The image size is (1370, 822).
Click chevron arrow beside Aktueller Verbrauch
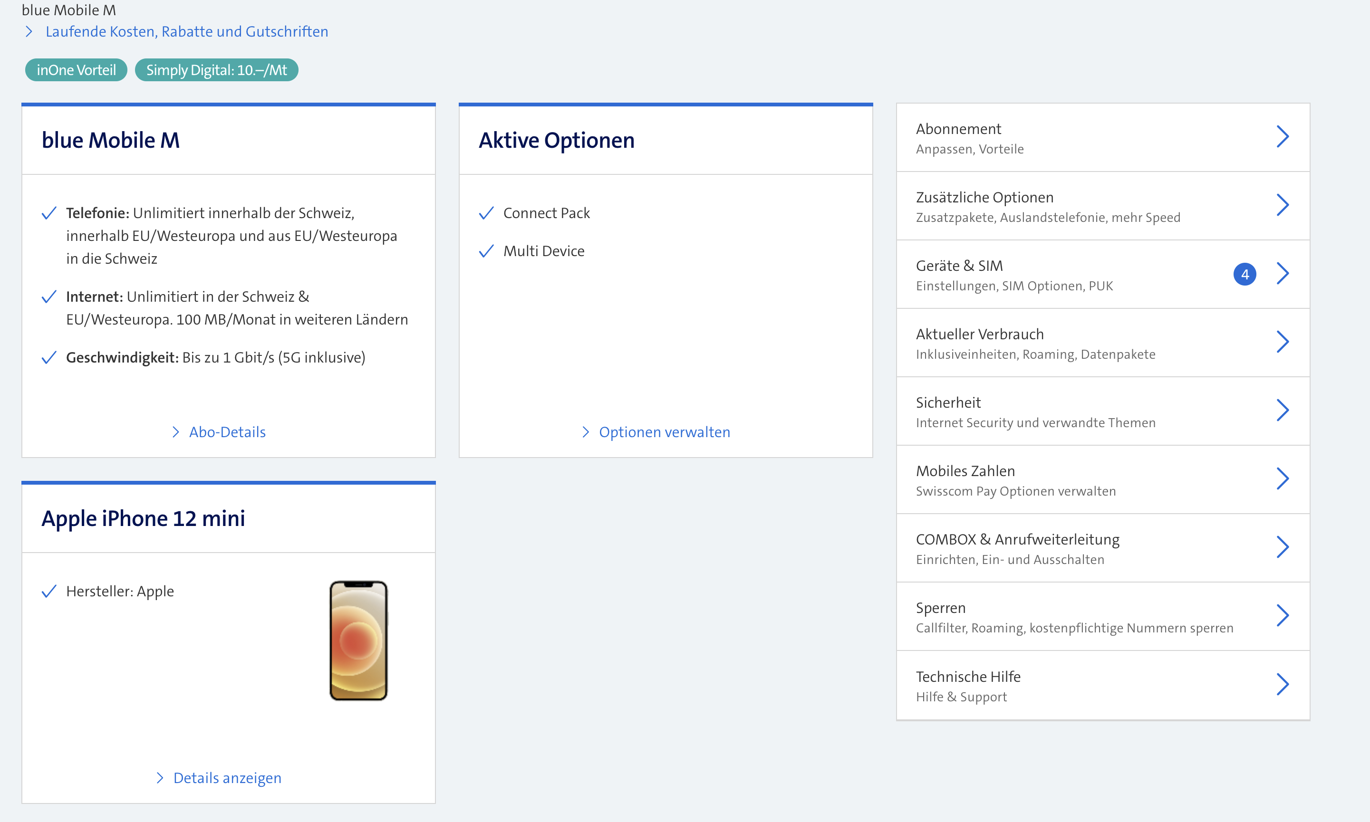click(x=1283, y=342)
